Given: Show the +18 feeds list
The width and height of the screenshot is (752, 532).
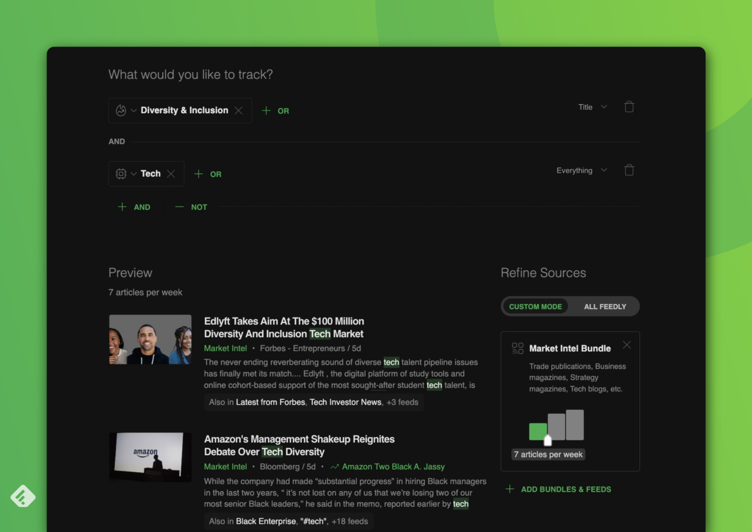Looking at the screenshot, I should 350,521.
